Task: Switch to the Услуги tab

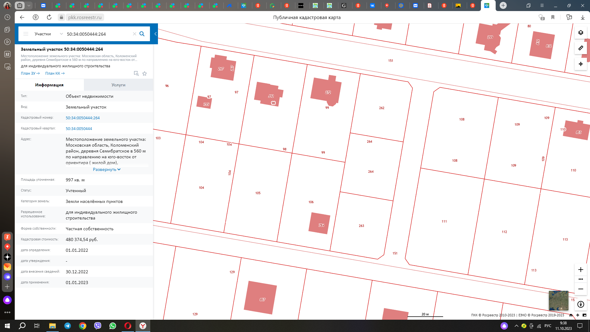Action: pos(118,85)
